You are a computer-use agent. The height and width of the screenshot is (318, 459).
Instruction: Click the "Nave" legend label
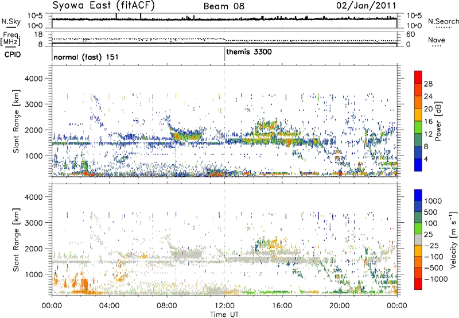click(437, 40)
